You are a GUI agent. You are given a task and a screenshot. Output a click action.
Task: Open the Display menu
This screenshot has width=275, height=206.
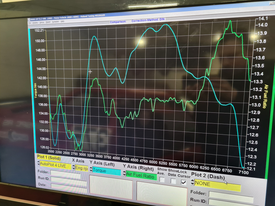click(35, 22)
